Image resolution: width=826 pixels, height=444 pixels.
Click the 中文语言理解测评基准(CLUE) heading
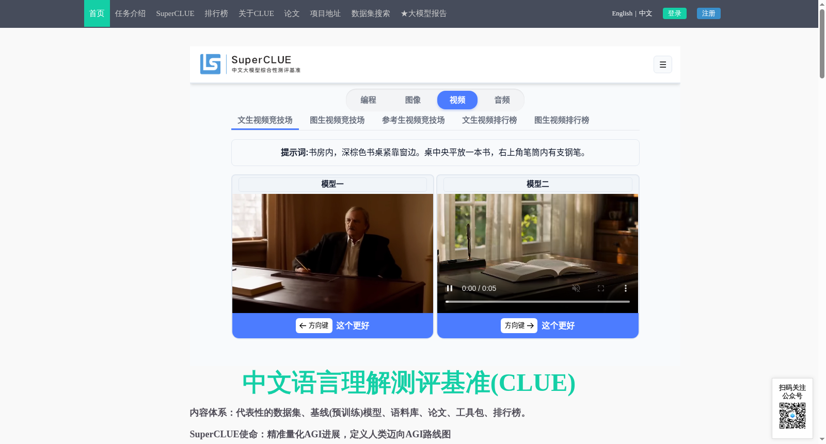point(408,383)
